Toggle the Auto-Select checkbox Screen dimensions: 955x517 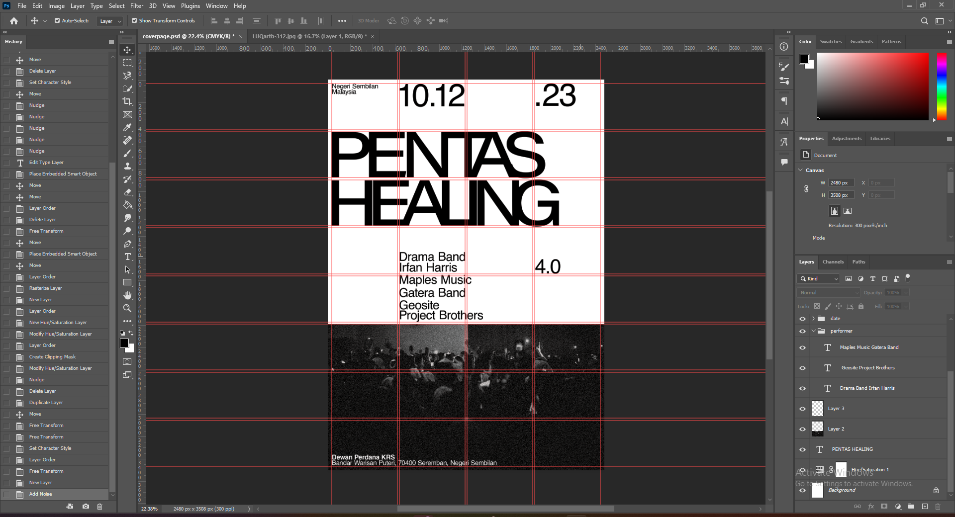coord(57,21)
